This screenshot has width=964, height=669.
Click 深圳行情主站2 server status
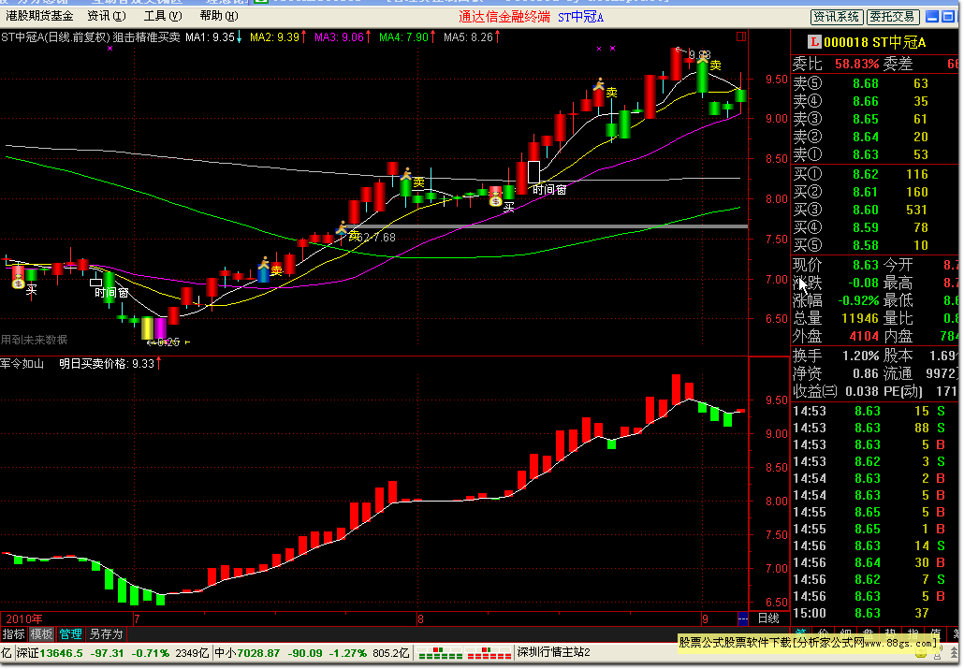coord(553,652)
